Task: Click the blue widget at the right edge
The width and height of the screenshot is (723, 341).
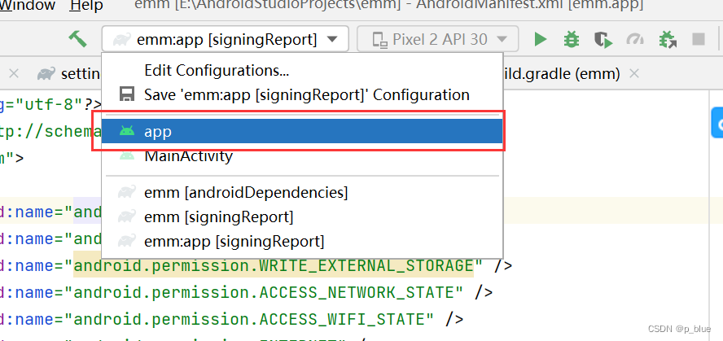Action: coord(717,123)
